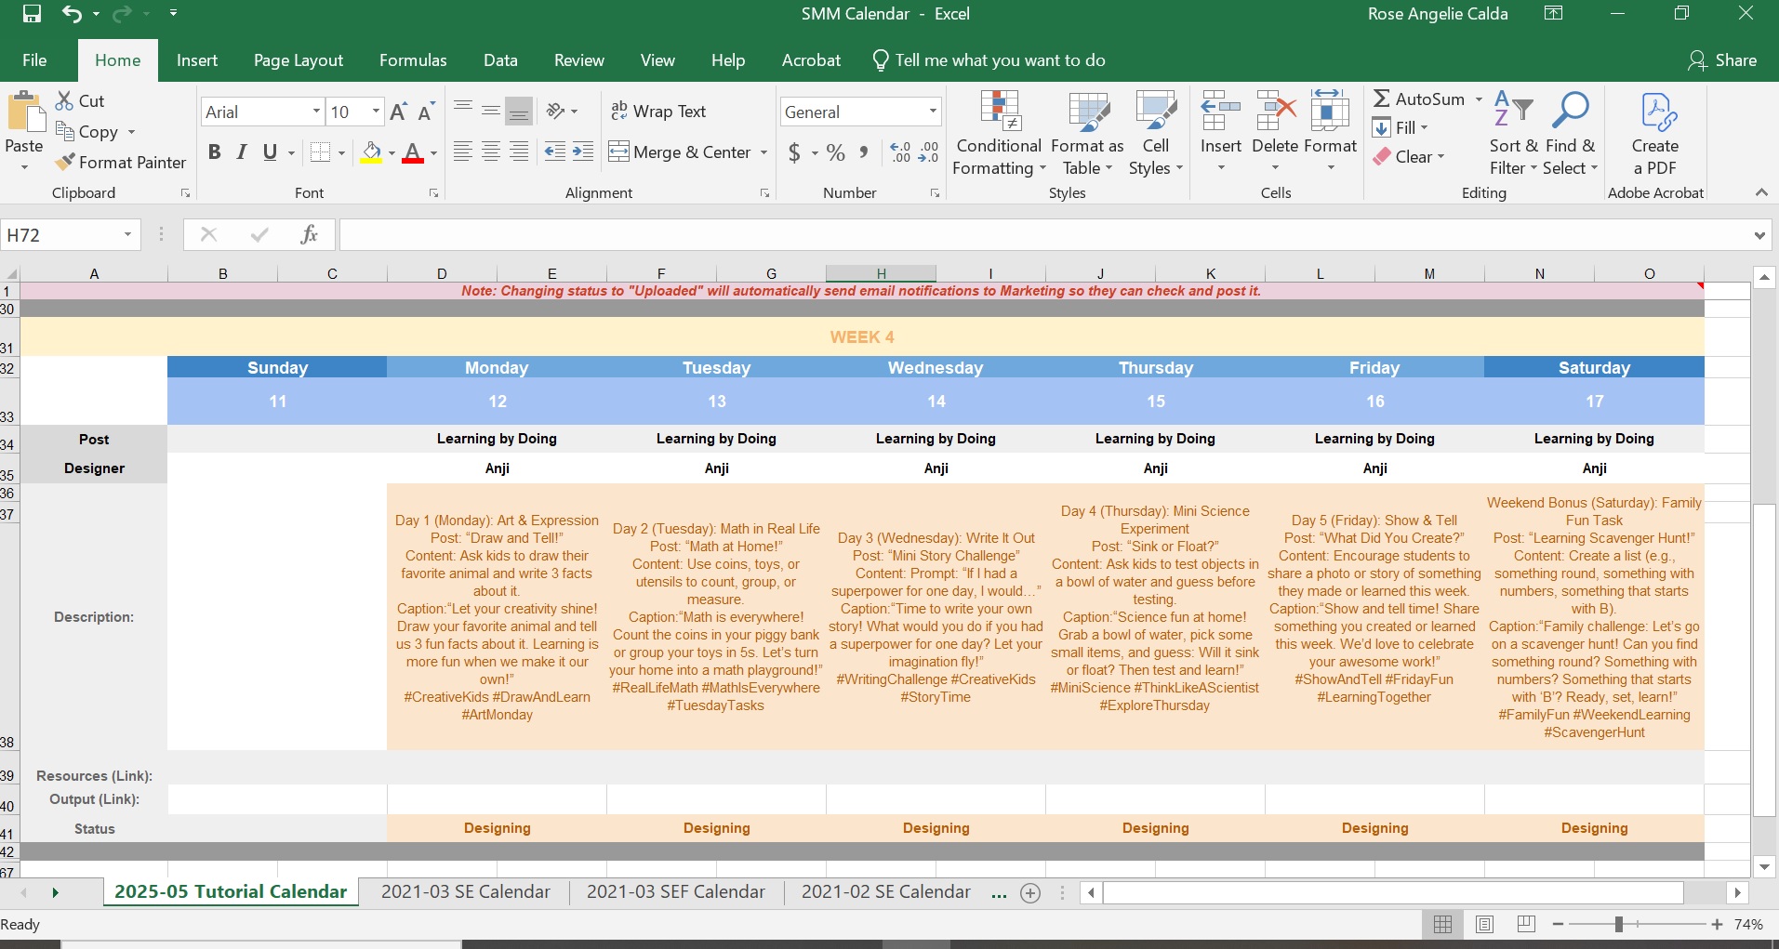Image resolution: width=1779 pixels, height=949 pixels.
Task: Toggle Align Right horizontal alignment
Action: (519, 152)
